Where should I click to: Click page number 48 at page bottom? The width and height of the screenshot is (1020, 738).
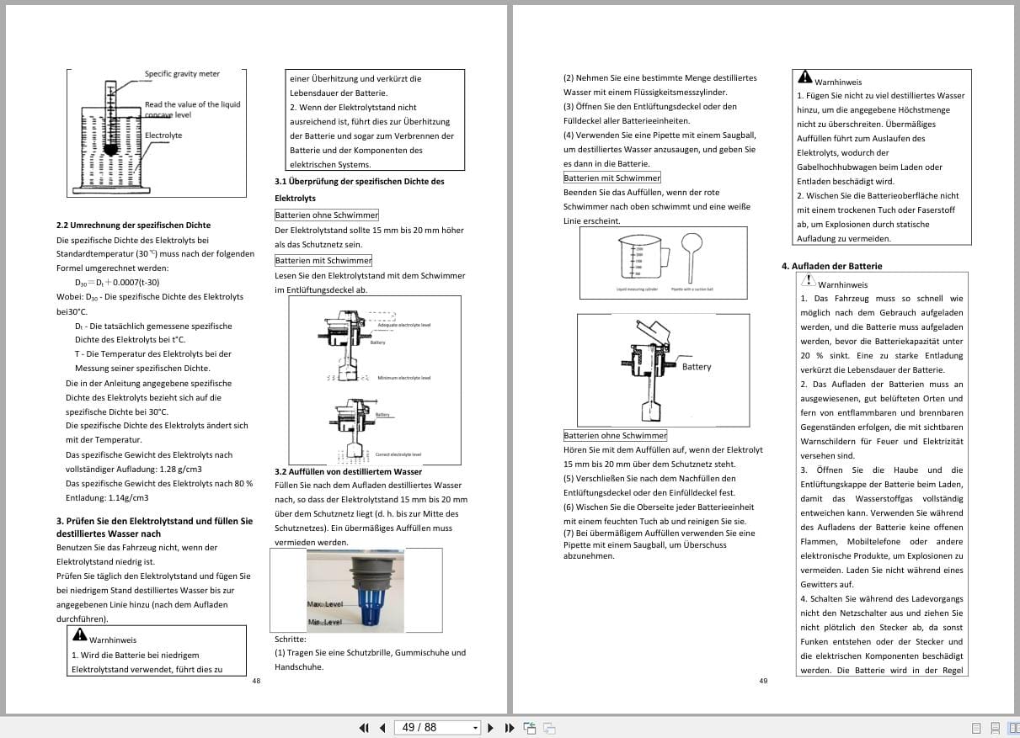coord(256,681)
